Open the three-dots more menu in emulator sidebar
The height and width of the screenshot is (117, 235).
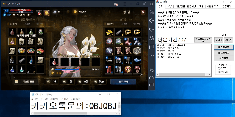click(152, 56)
